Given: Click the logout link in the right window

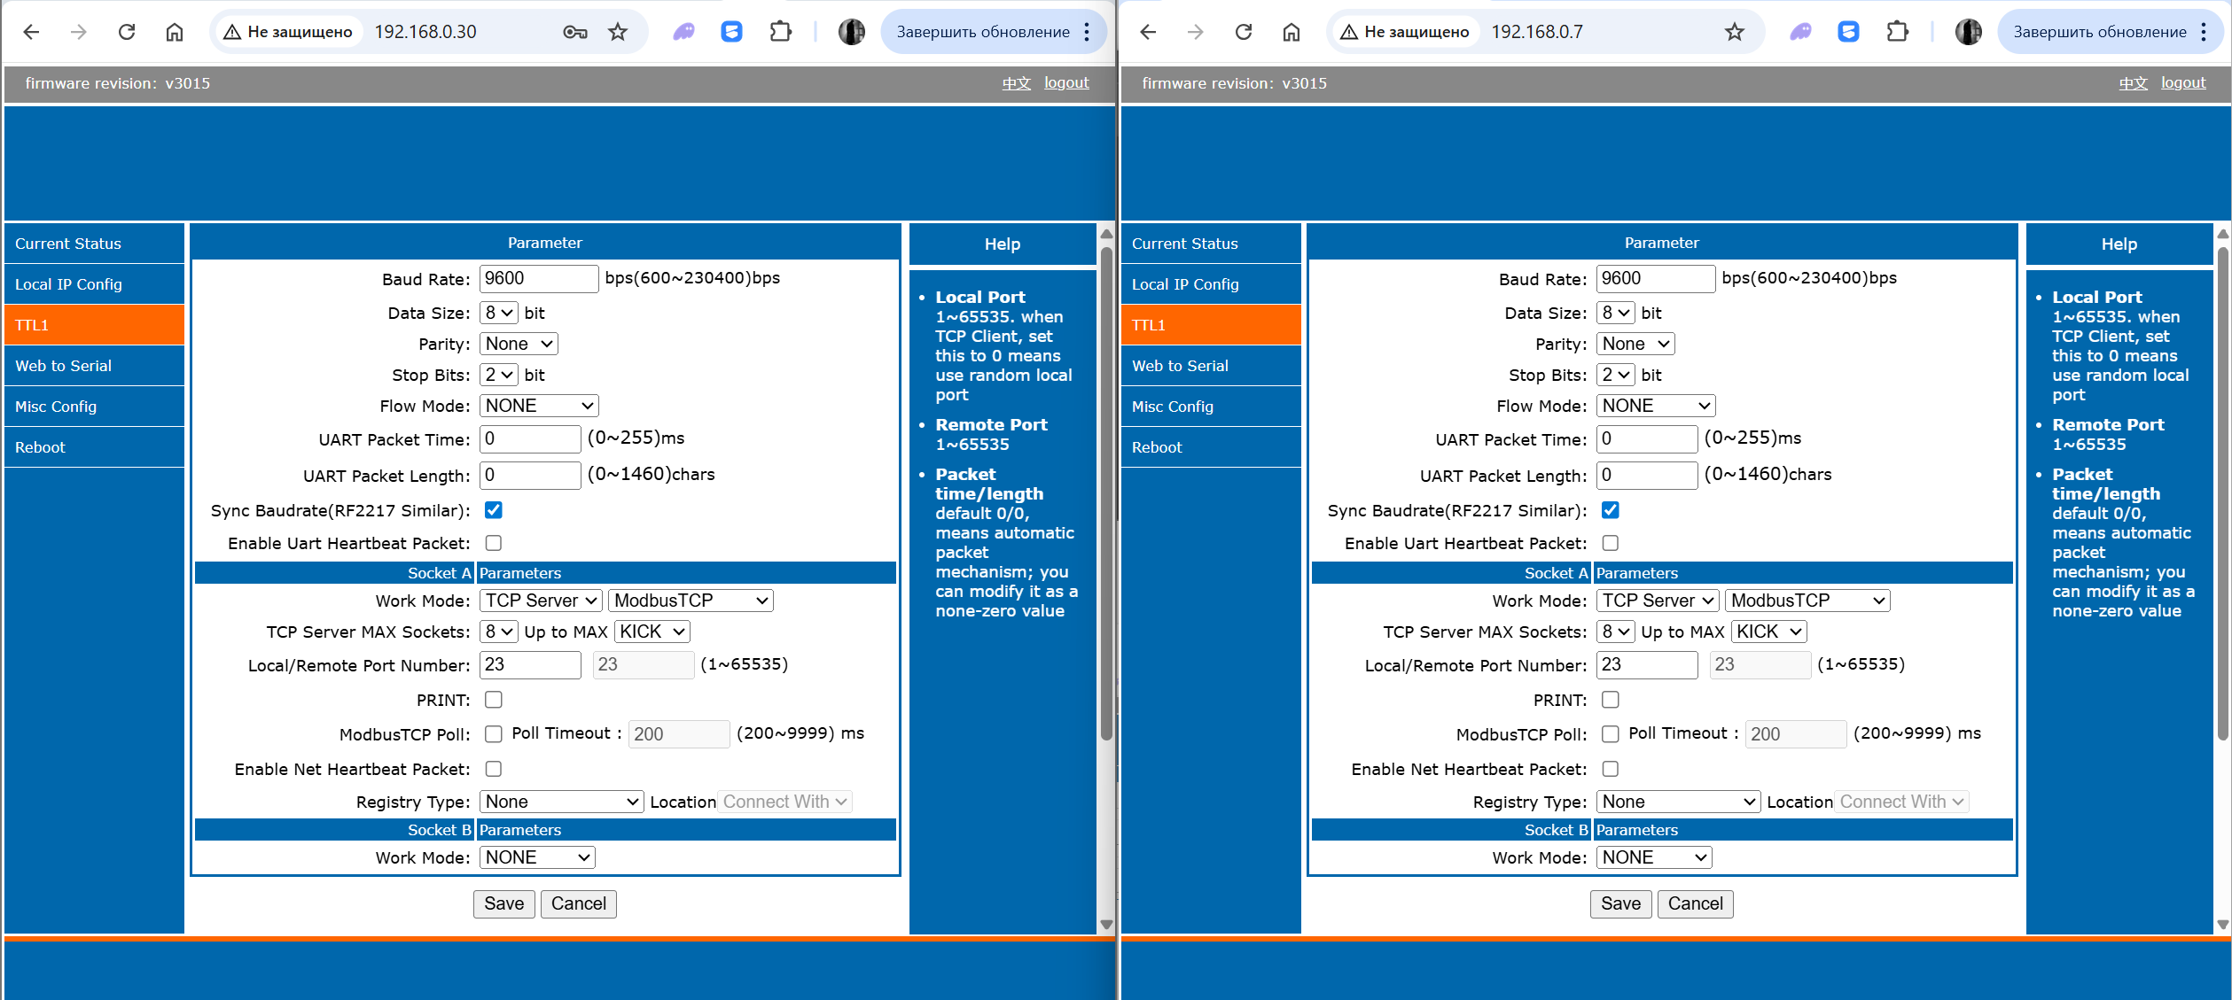Looking at the screenshot, I should (2182, 82).
